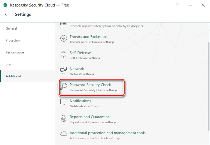Image resolution: width=210 pixels, height=145 pixels.
Task: Click the Network computers icon
Action: [x=63, y=70]
